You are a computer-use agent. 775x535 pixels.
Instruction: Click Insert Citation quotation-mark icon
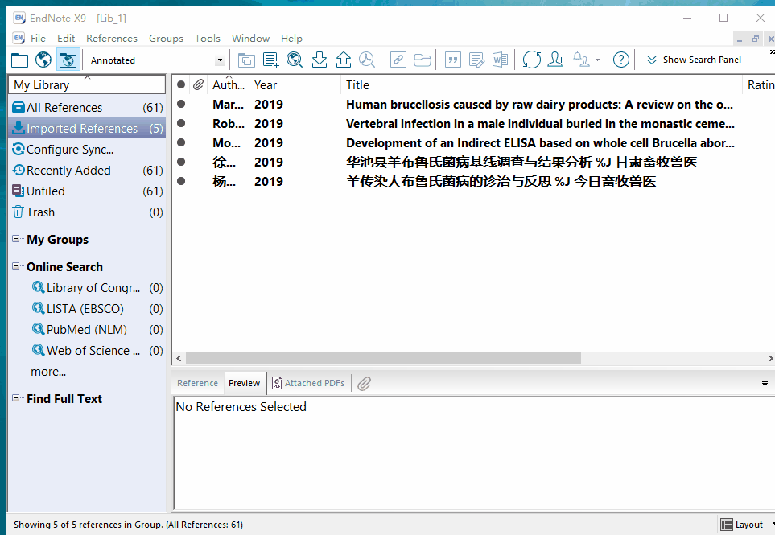[453, 60]
